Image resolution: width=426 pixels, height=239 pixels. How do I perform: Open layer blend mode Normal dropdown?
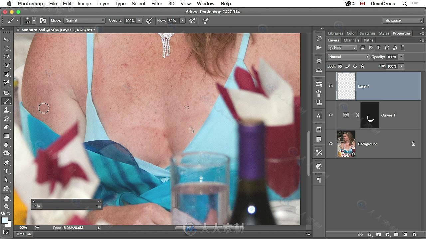pos(348,57)
